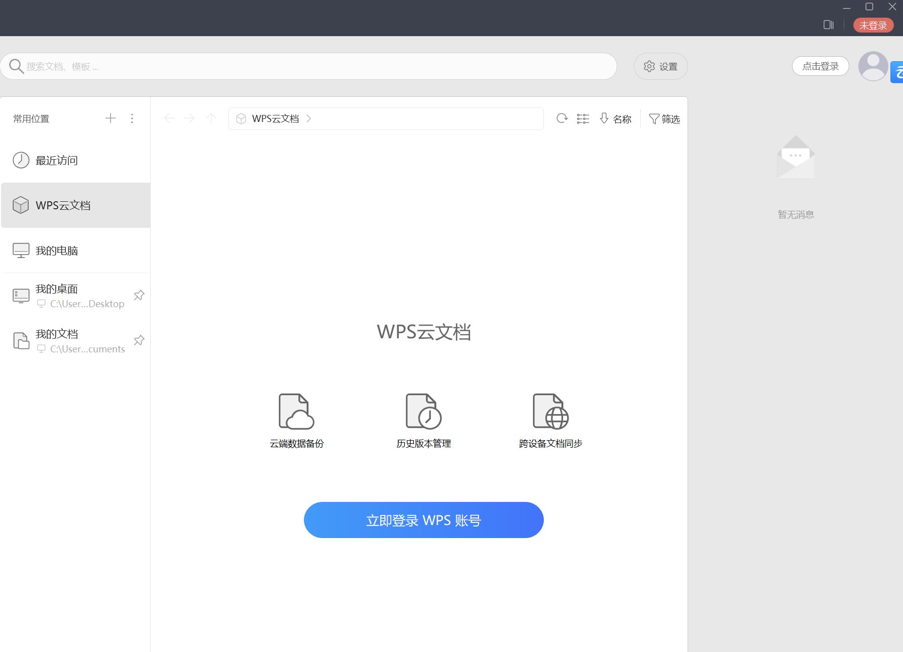Click the red 未登录 badge
This screenshot has width=903, height=652.
pos(873,25)
